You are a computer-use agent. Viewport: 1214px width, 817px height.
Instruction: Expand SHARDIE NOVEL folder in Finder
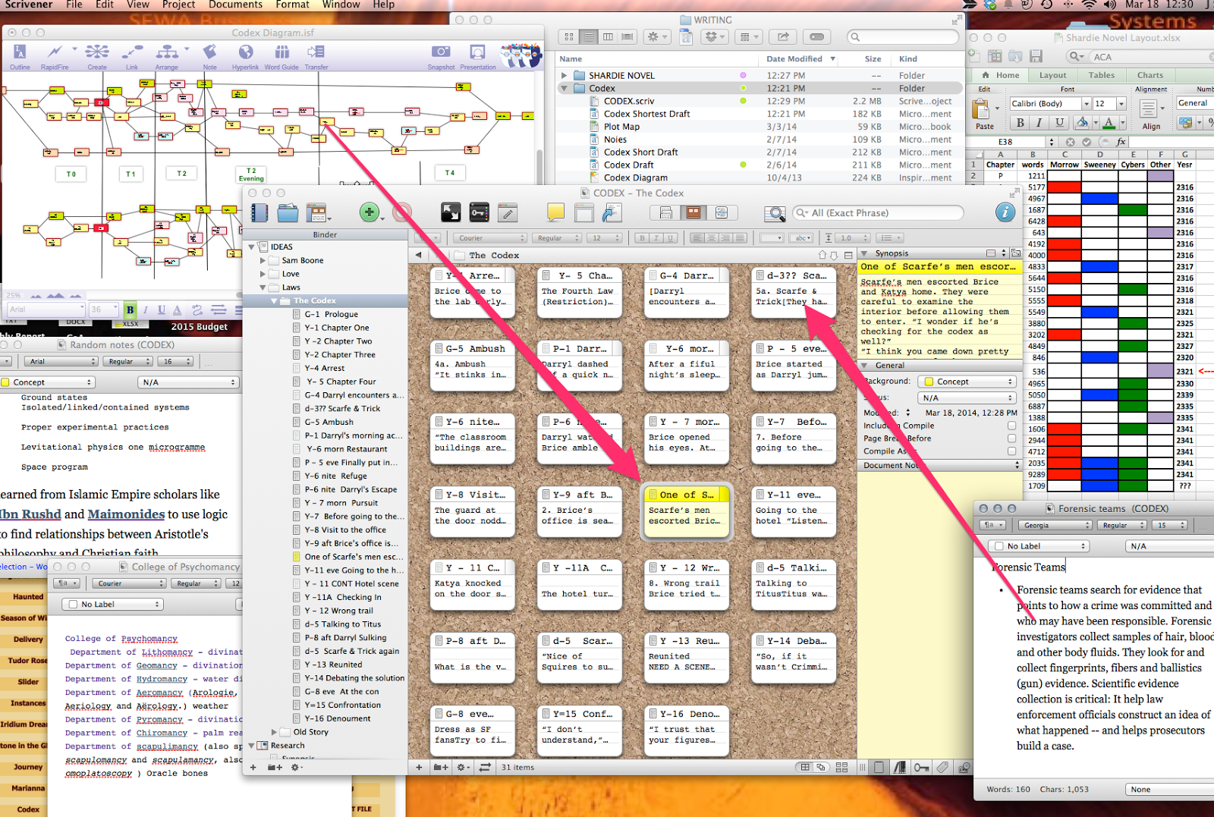pos(564,76)
